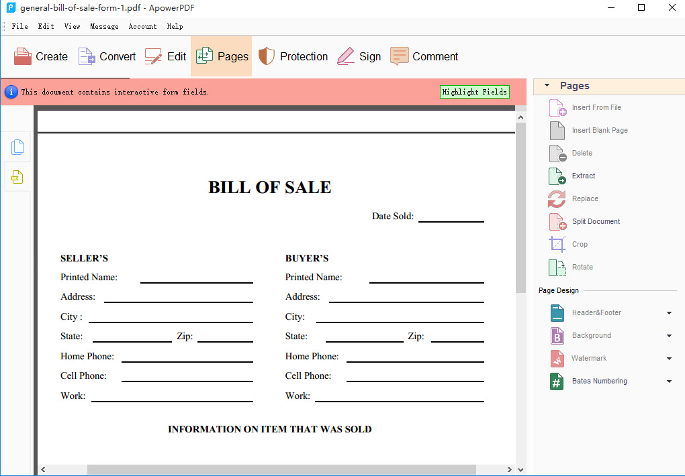The height and width of the screenshot is (476, 685).
Task: Click the Seller's Cell Phone field
Action: tap(187, 375)
